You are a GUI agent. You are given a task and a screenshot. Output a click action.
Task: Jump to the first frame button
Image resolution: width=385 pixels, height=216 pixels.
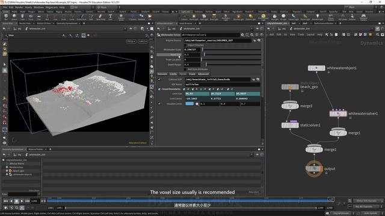click(5, 201)
